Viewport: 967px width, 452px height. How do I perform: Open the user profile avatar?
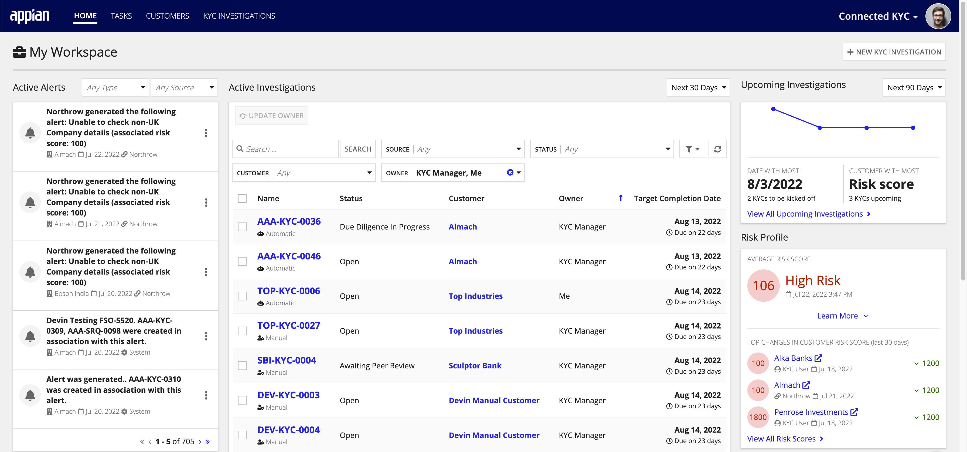click(938, 16)
